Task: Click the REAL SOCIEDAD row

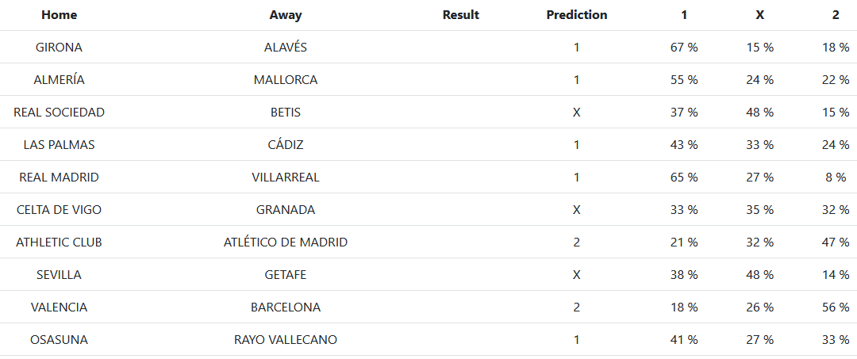Action: pos(60,113)
